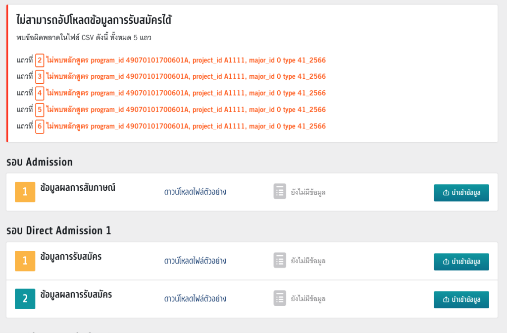Click the ไม่สามารถอัปโหลดข้อมูลการรับสมัครได้ error title
The image size is (507, 333).
94,21
